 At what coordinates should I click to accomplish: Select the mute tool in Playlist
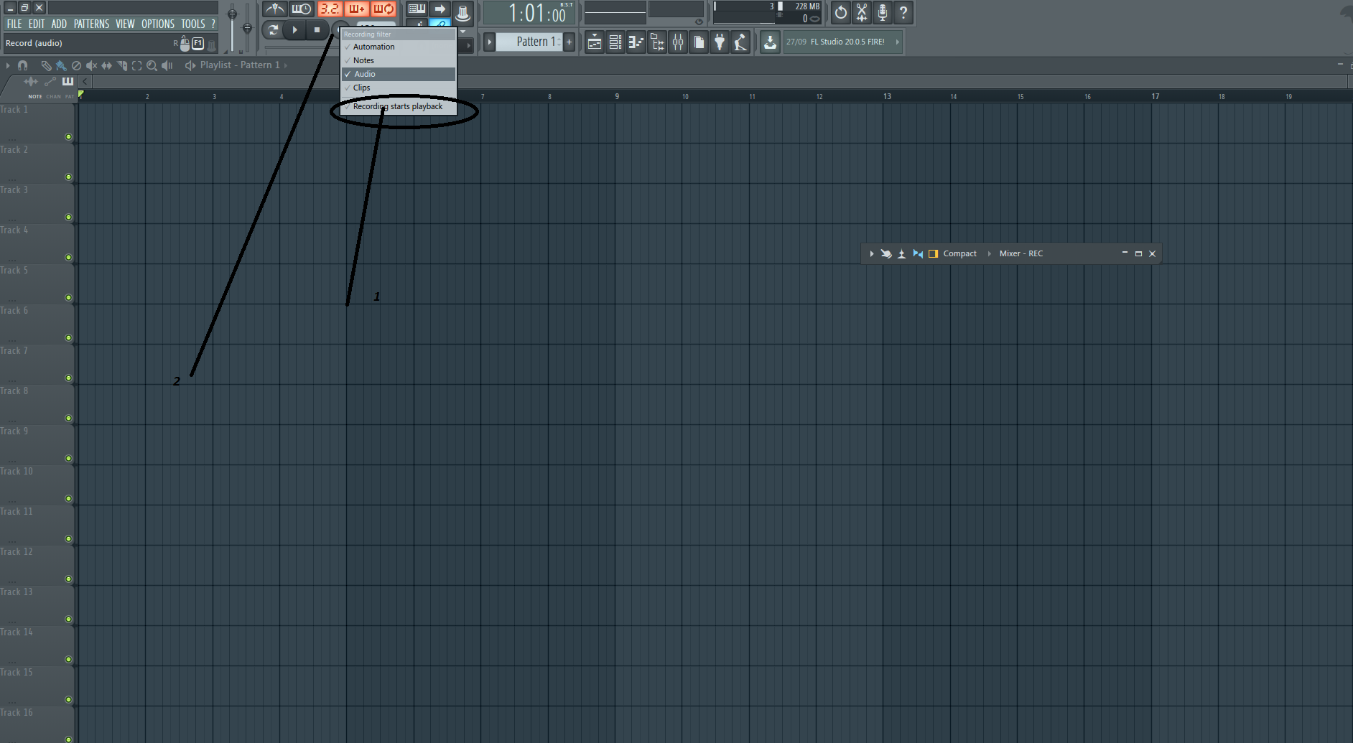click(x=91, y=65)
